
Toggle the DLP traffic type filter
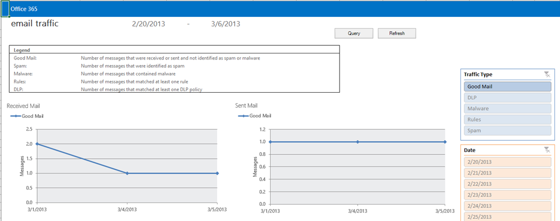tap(507, 97)
